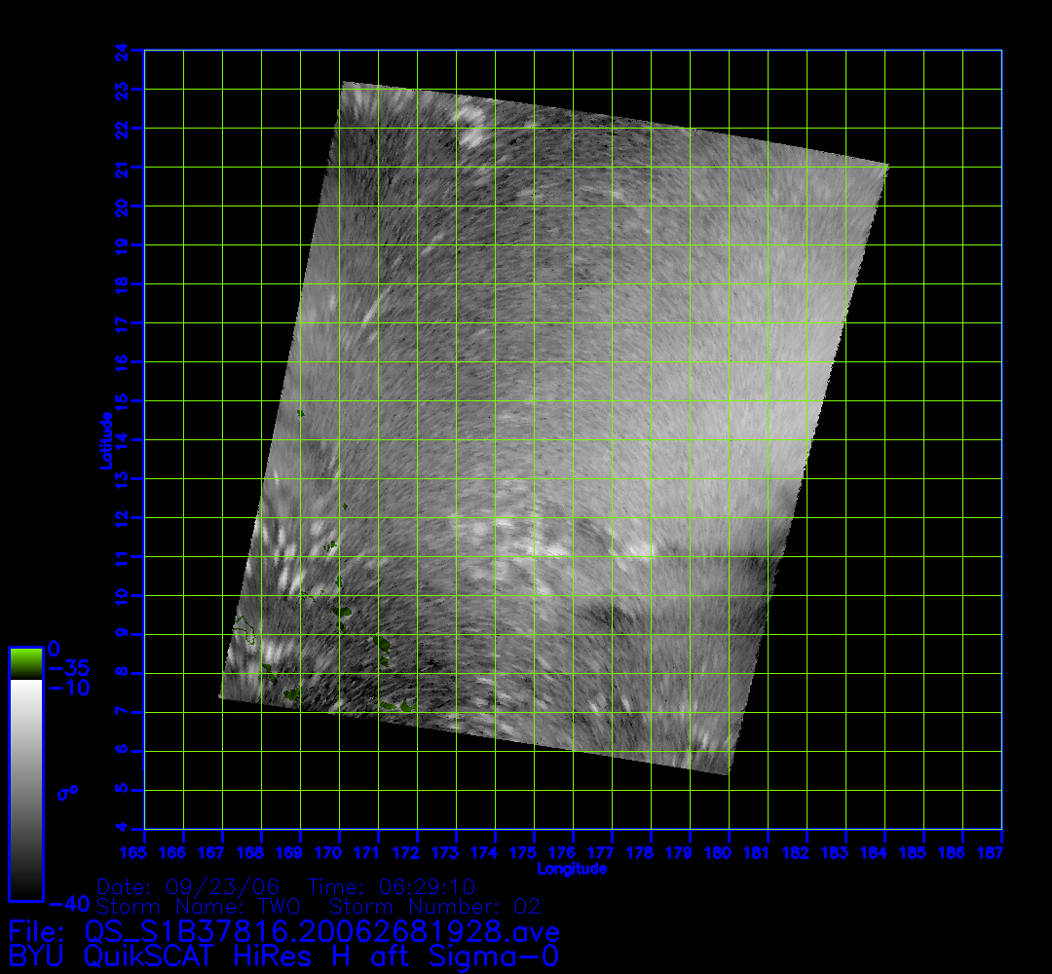
Task: Click the "Longitude" axis title
Action: (x=572, y=869)
